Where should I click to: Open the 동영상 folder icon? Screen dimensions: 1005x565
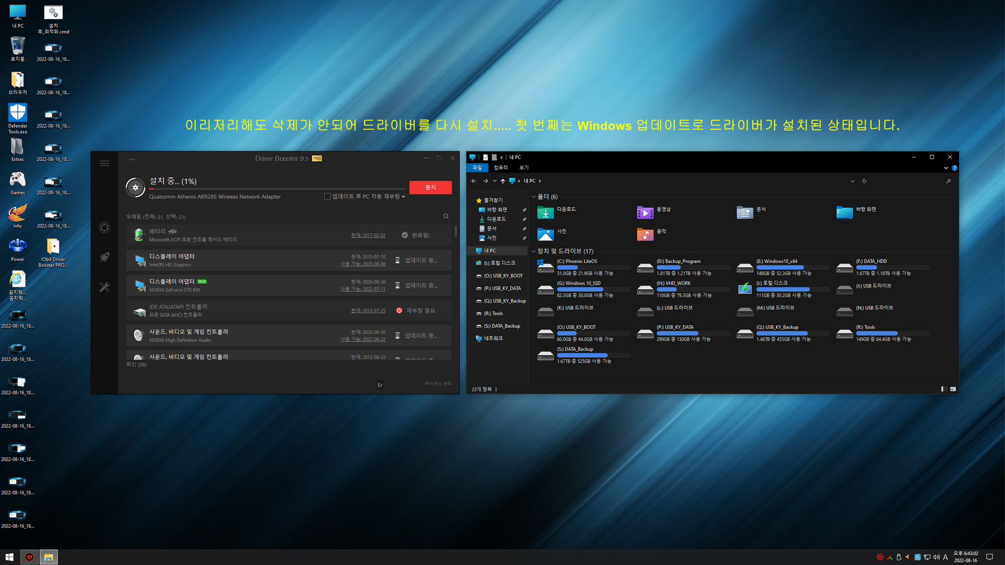click(x=645, y=212)
